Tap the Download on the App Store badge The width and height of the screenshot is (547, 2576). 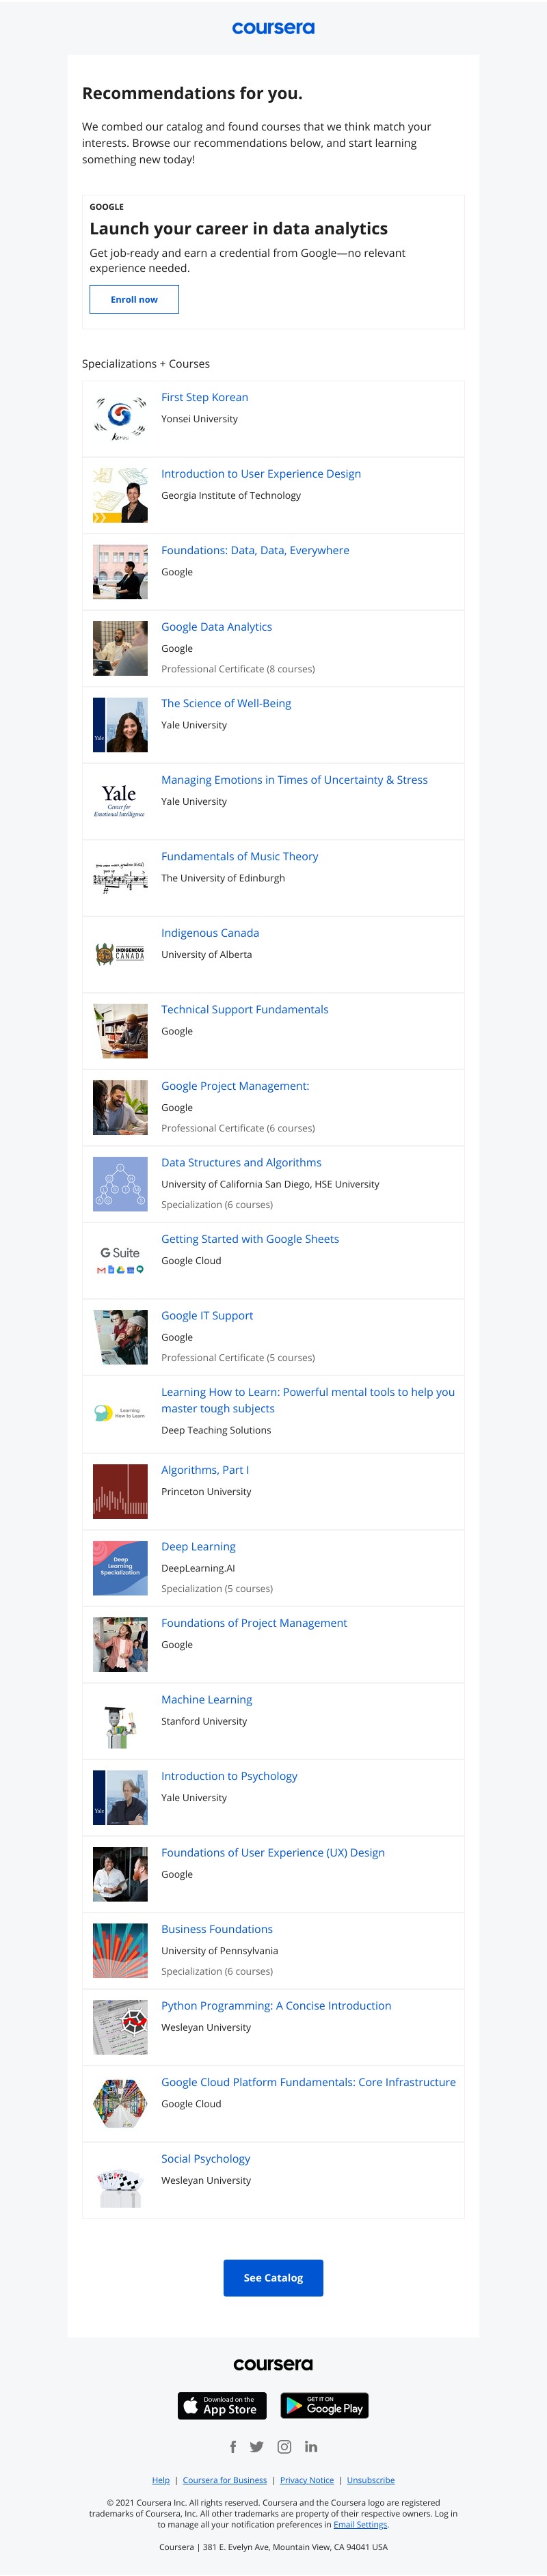pos(222,2405)
